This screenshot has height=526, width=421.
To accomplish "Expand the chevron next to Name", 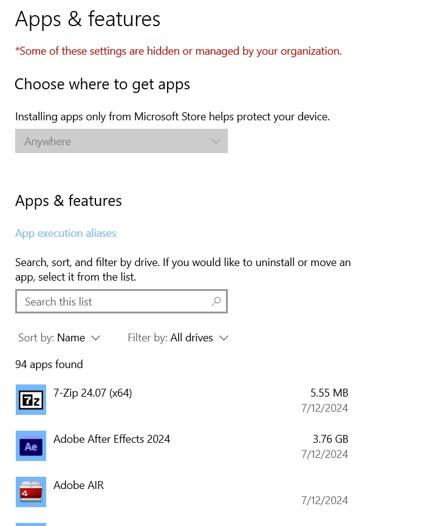I will click(95, 338).
